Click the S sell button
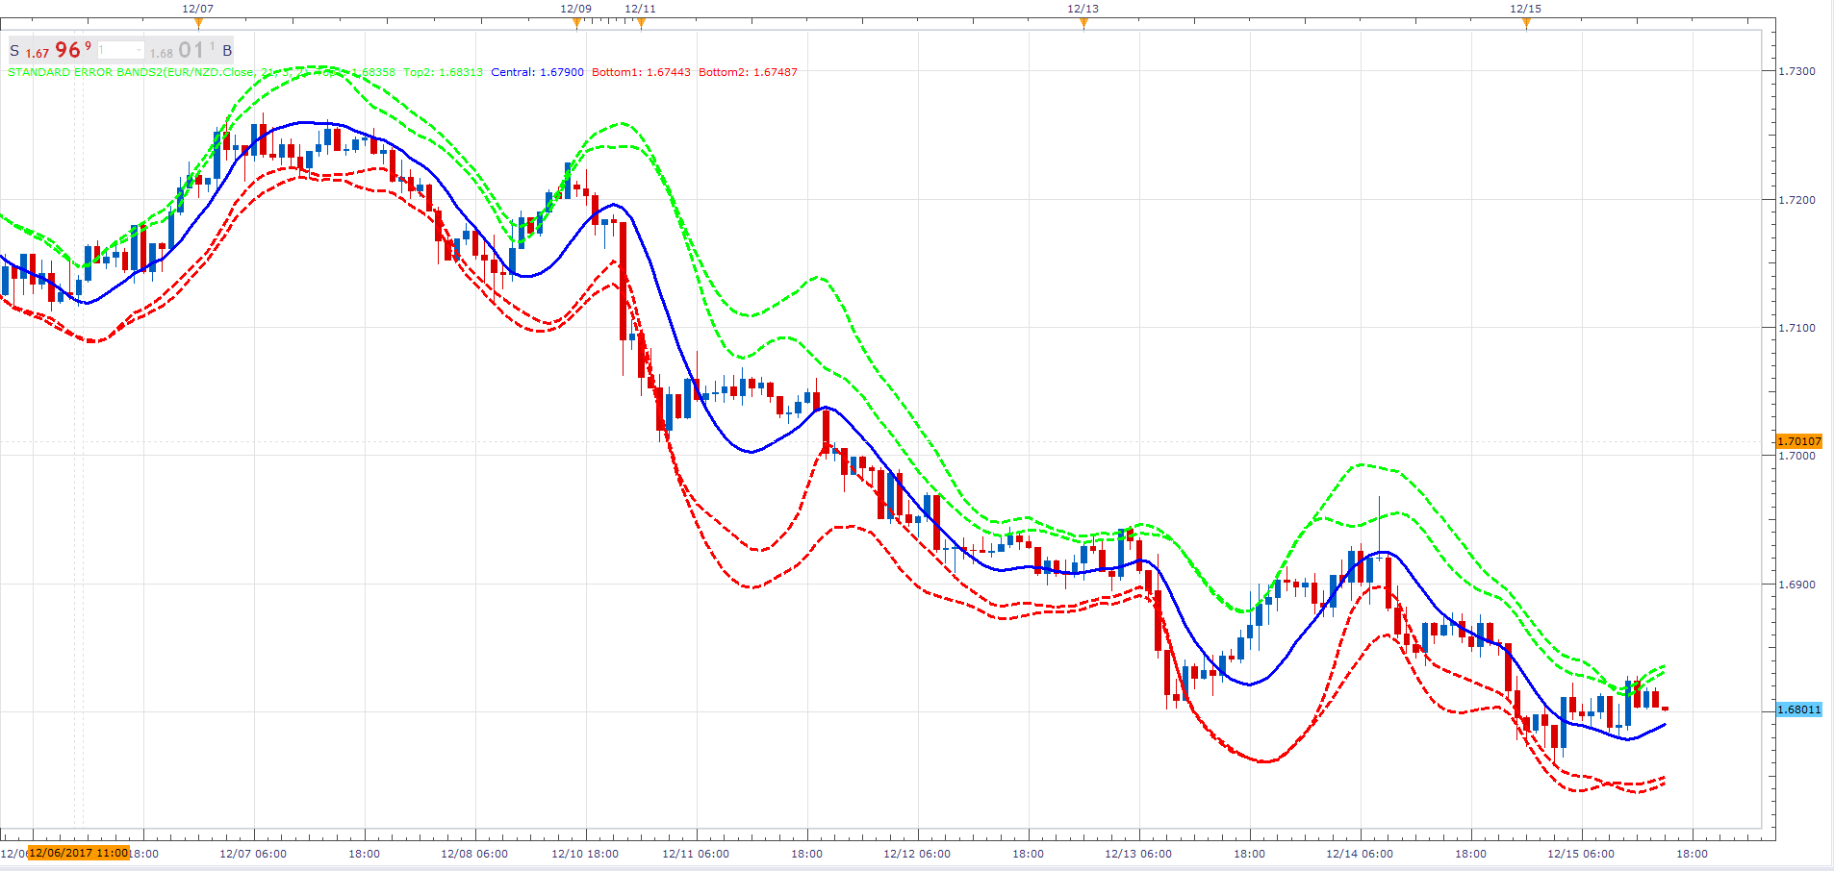Viewport: 1834px width, 871px height. click(x=14, y=51)
